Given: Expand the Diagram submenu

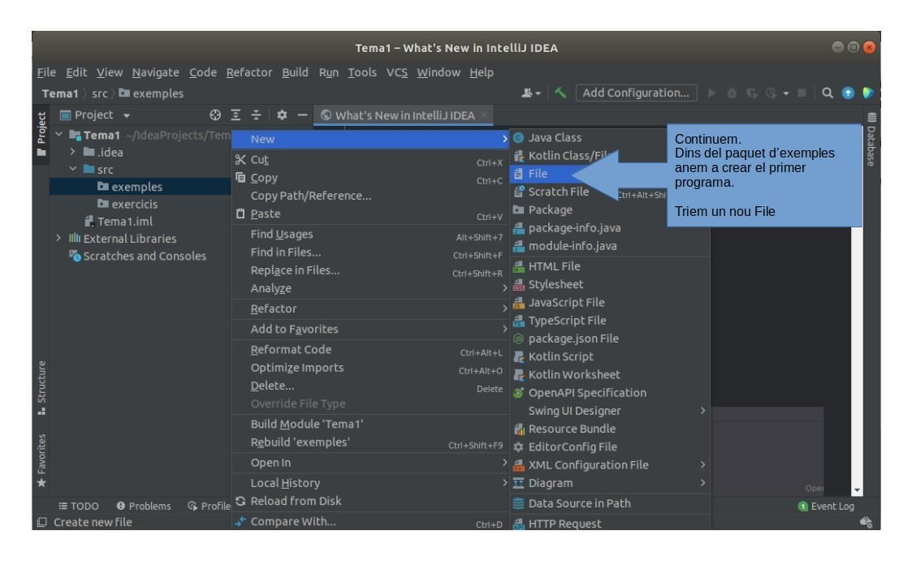Looking at the screenshot, I should [610, 483].
